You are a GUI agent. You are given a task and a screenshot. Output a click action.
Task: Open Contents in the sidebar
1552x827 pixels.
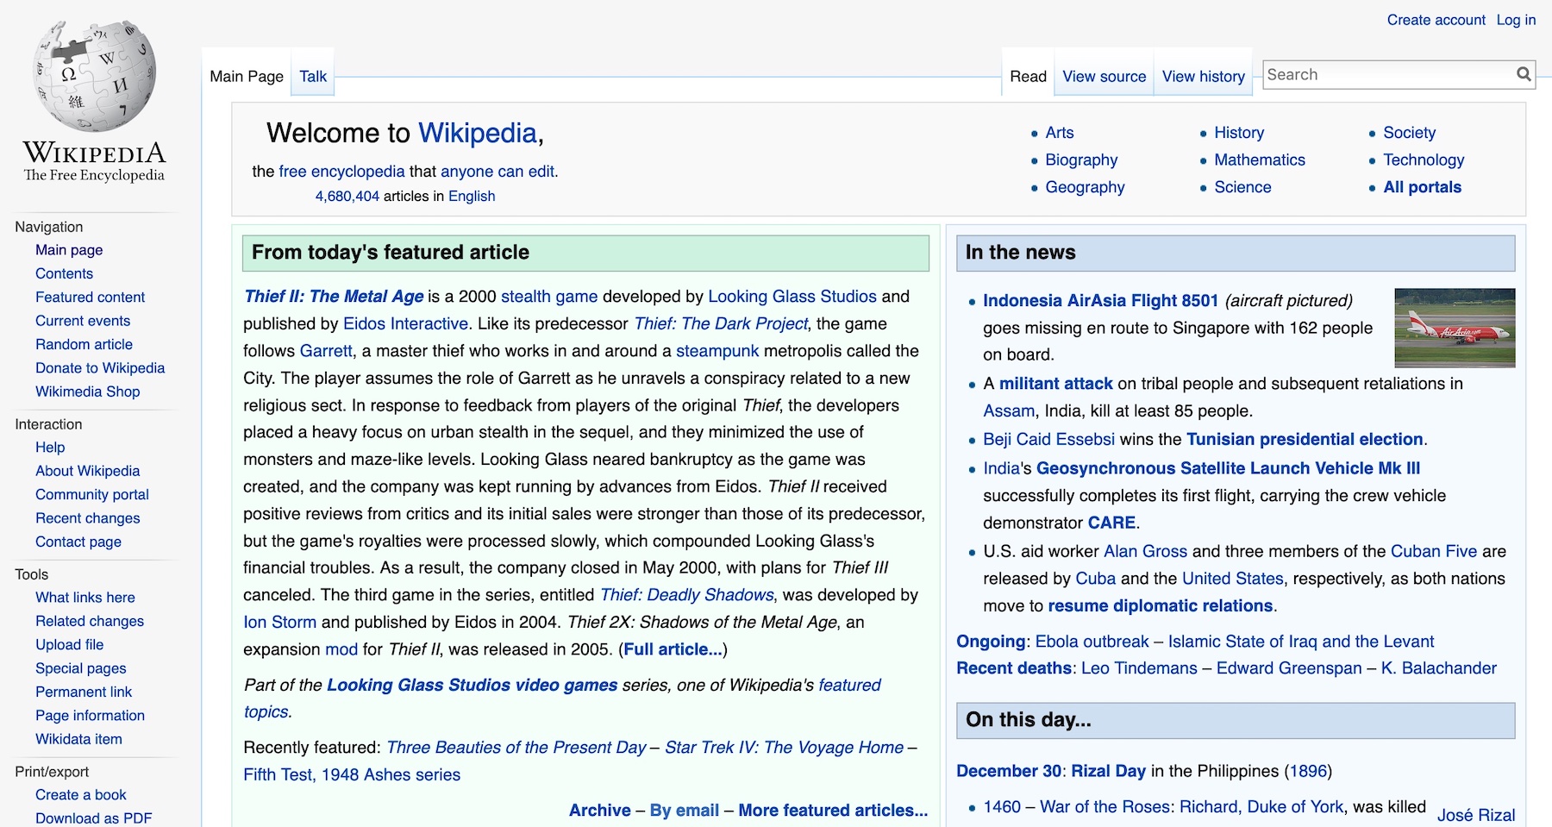(64, 273)
